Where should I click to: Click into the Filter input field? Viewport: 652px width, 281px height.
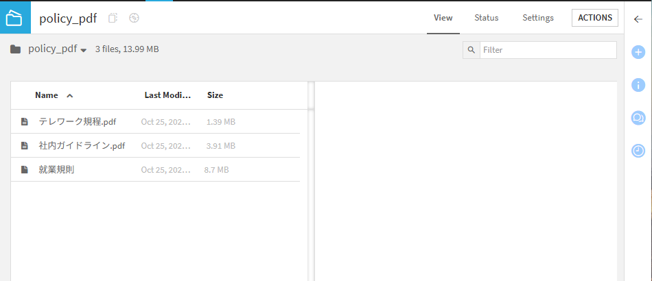(x=547, y=50)
